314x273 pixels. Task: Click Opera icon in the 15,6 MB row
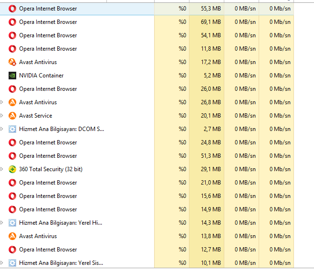pos(12,196)
